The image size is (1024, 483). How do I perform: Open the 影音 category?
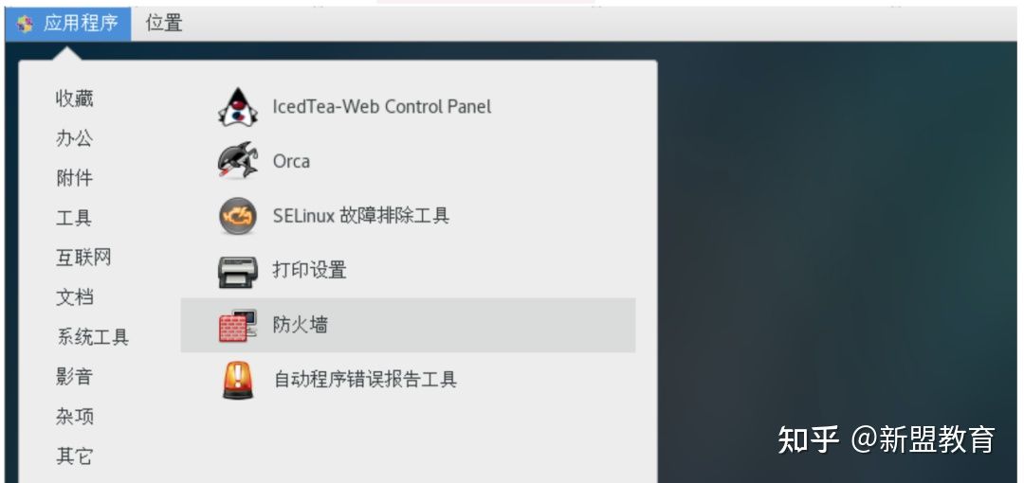pos(74,377)
